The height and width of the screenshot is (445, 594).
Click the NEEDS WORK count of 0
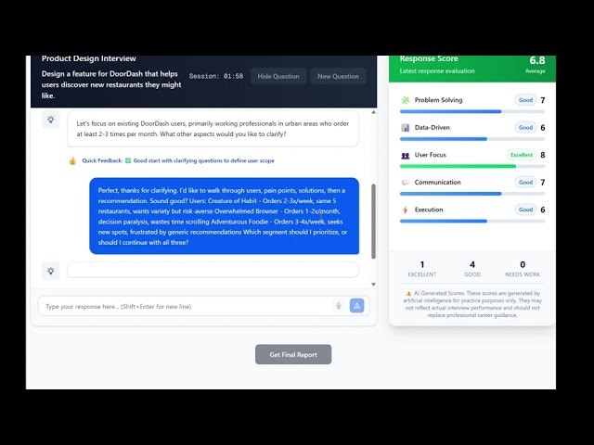point(523,264)
